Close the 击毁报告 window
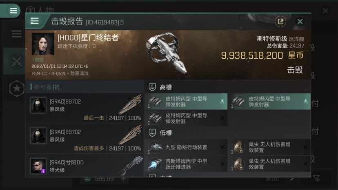This screenshot has width=338, height=190. 300,22
